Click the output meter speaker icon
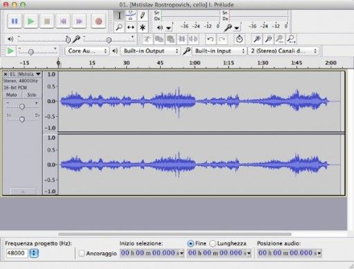Viewport: 354px width, 269px height. [x=160, y=28]
